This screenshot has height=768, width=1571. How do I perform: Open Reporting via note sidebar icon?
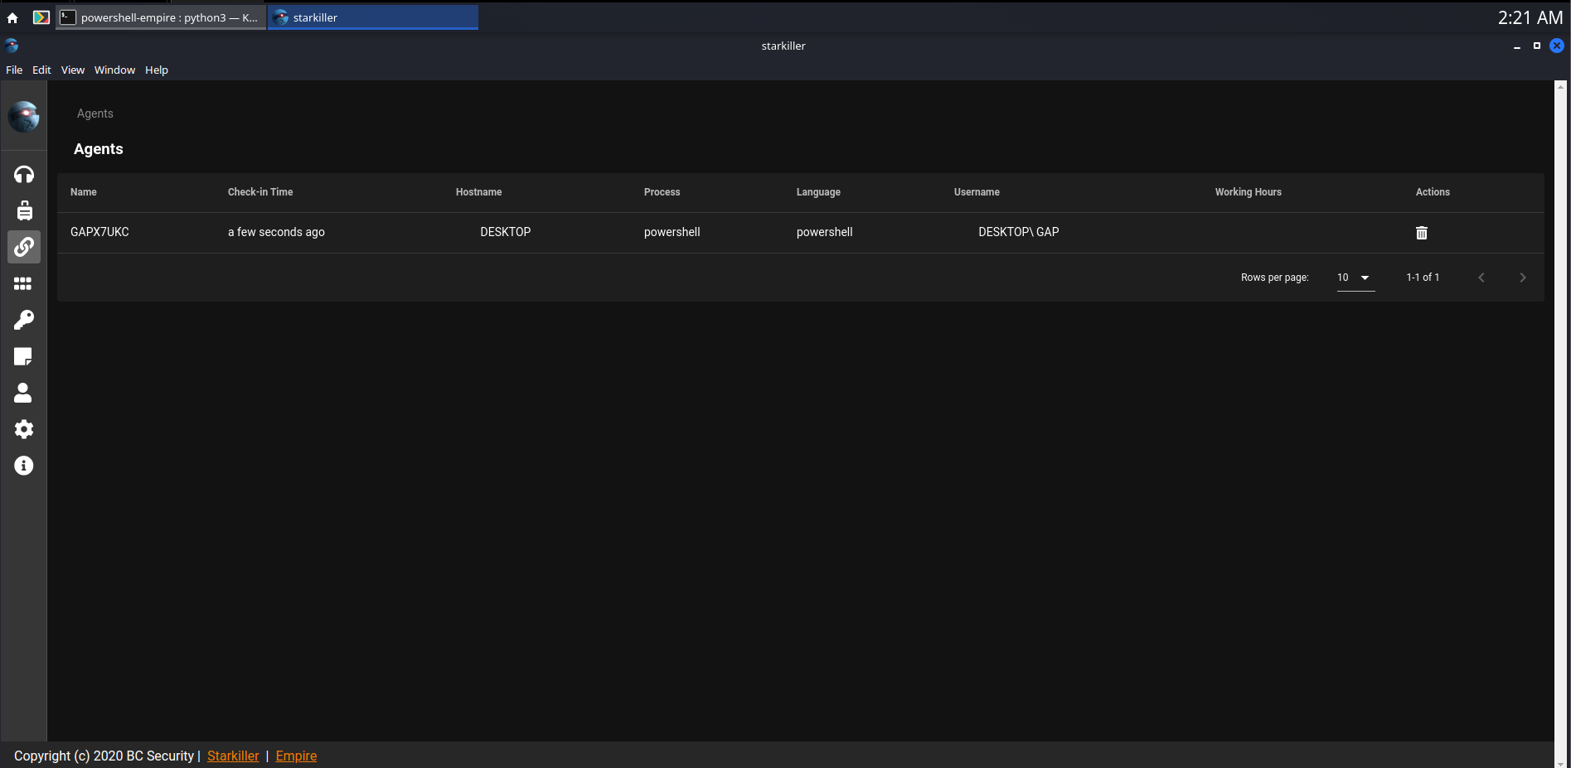click(x=23, y=356)
